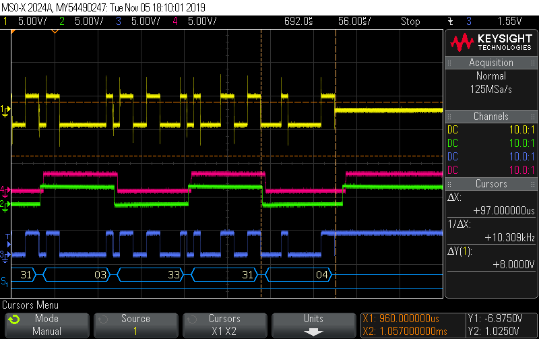Image resolution: width=539 pixels, height=339 pixels.
Task: Click the magenta channel 4 DC coupling
Action: (453, 170)
